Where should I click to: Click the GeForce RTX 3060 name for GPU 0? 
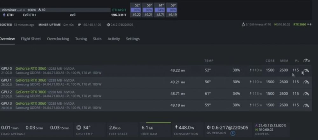[x=31, y=69]
